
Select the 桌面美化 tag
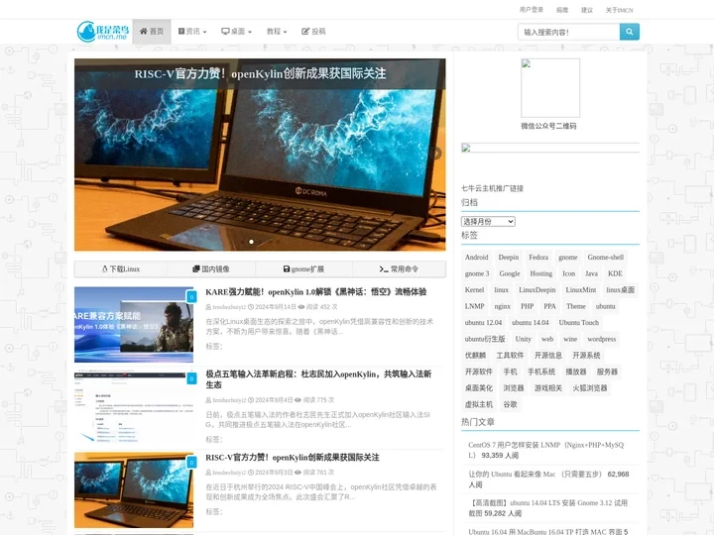point(479,388)
